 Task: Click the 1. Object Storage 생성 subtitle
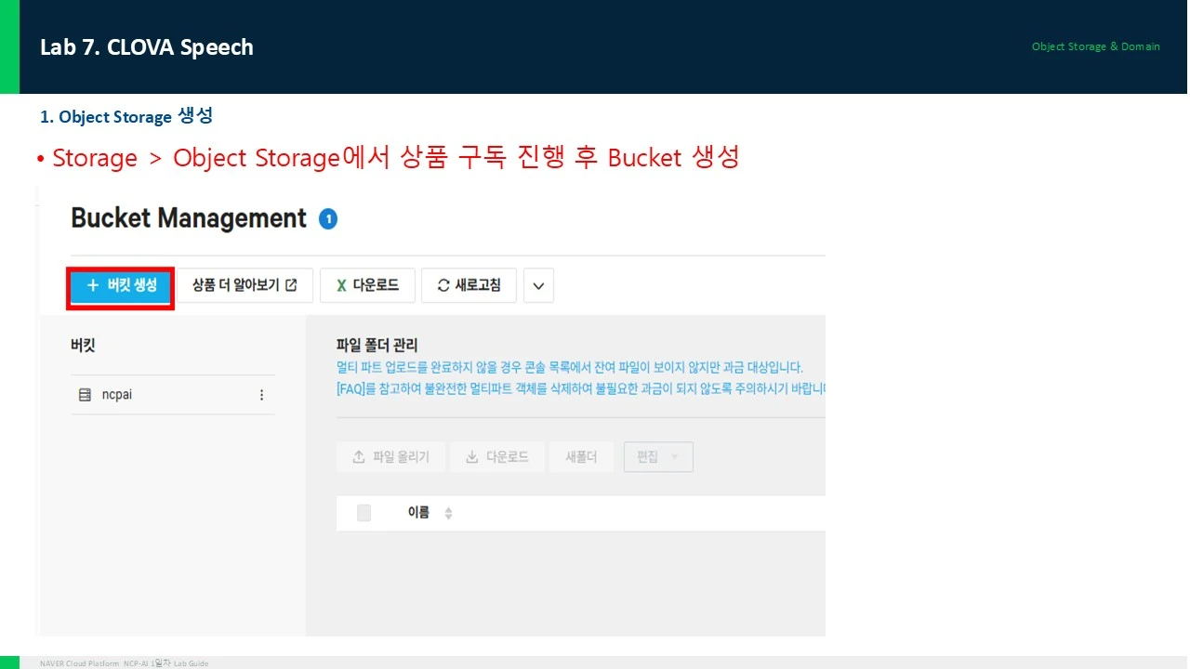[x=126, y=117]
